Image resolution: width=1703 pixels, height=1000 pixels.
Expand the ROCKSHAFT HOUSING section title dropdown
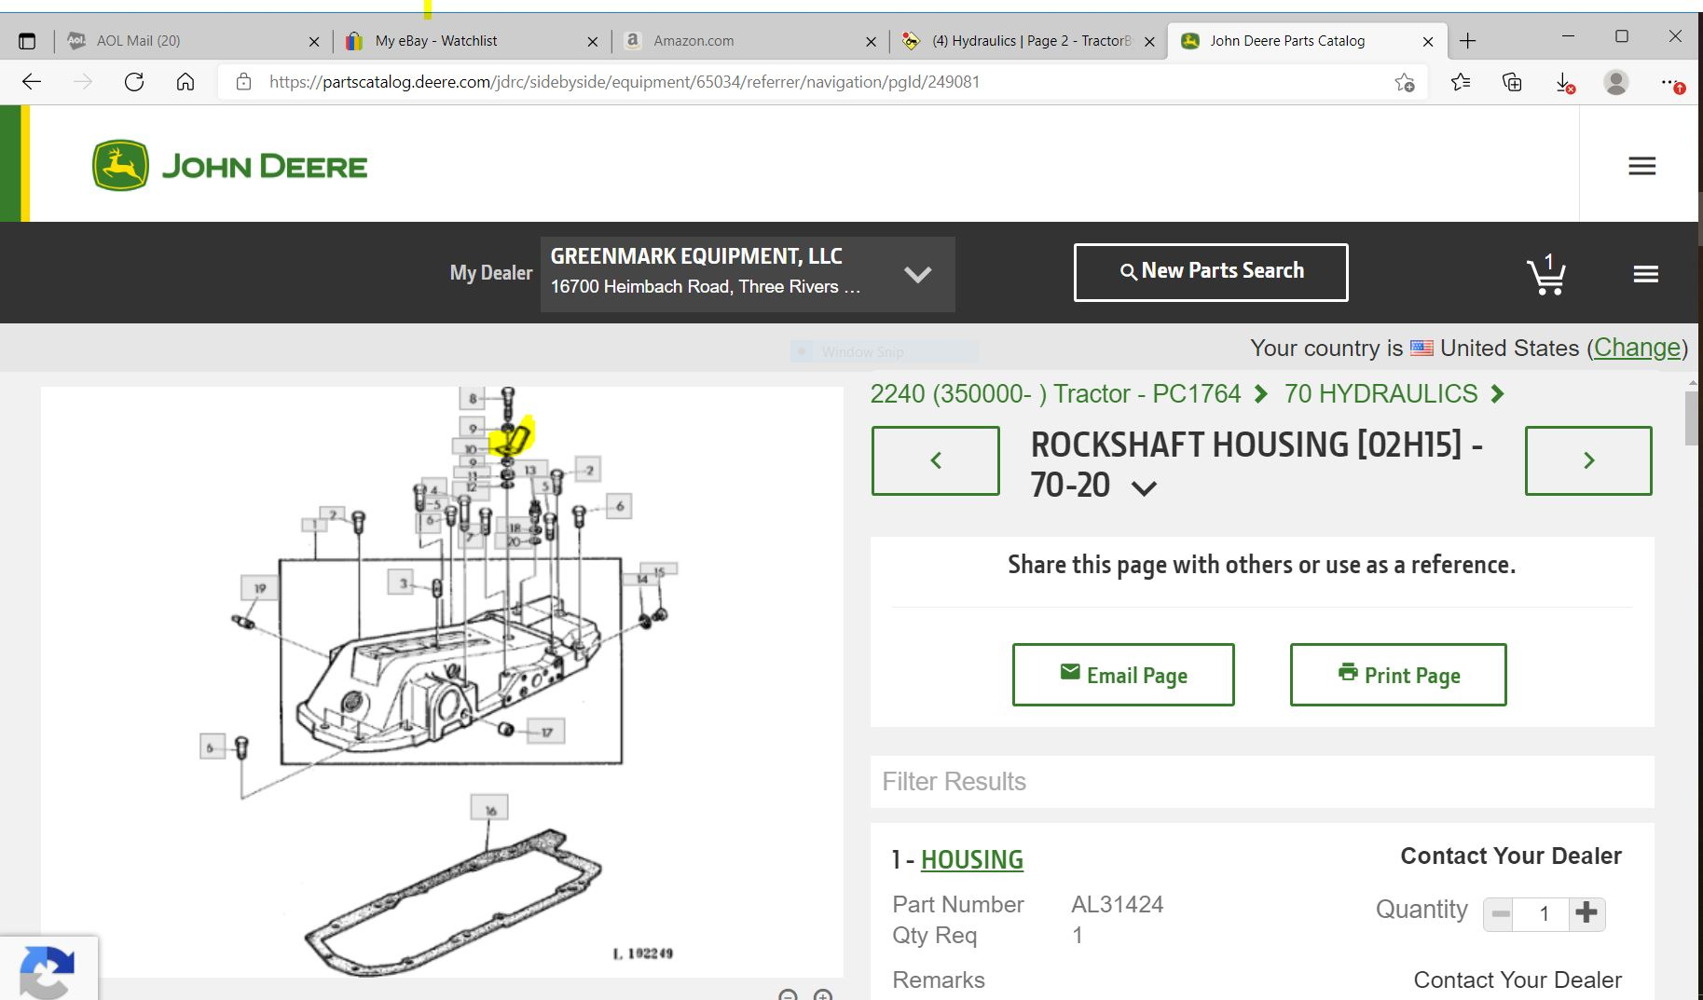click(1144, 488)
